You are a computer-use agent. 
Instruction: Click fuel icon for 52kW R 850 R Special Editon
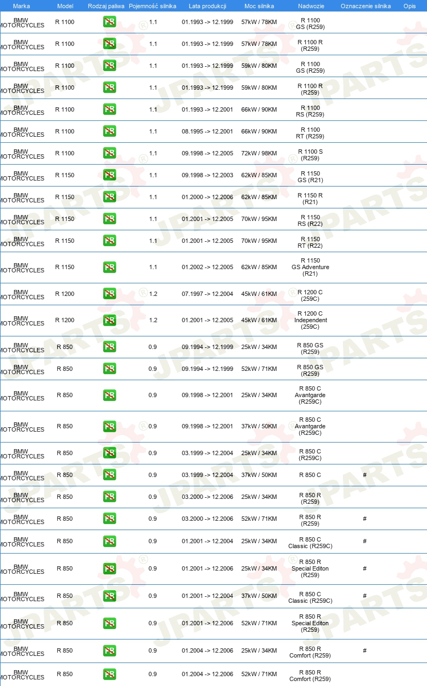point(110,623)
